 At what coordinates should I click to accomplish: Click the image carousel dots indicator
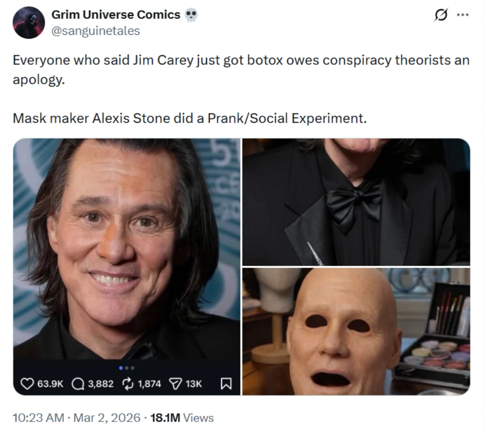126,368
